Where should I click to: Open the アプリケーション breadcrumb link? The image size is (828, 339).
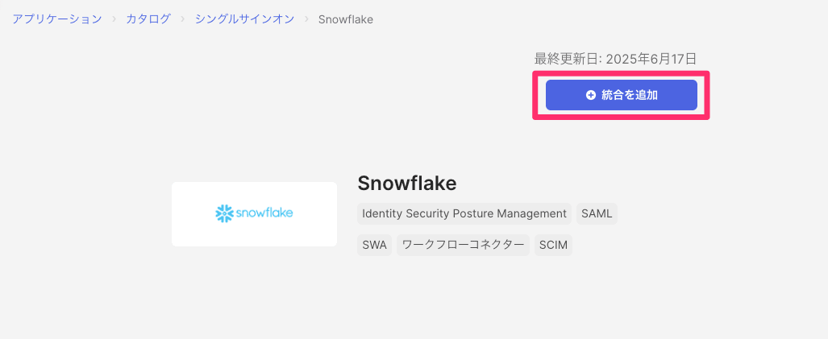[x=56, y=19]
